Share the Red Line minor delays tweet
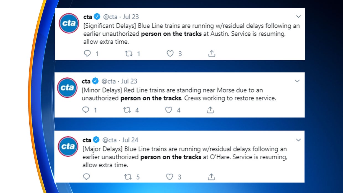343x193 pixels. pyautogui.click(x=210, y=110)
